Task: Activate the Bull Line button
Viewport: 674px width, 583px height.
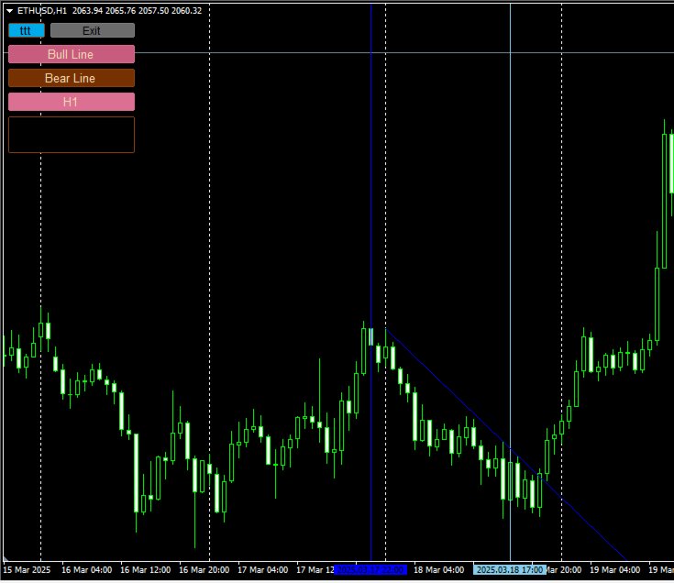Action: [72, 54]
